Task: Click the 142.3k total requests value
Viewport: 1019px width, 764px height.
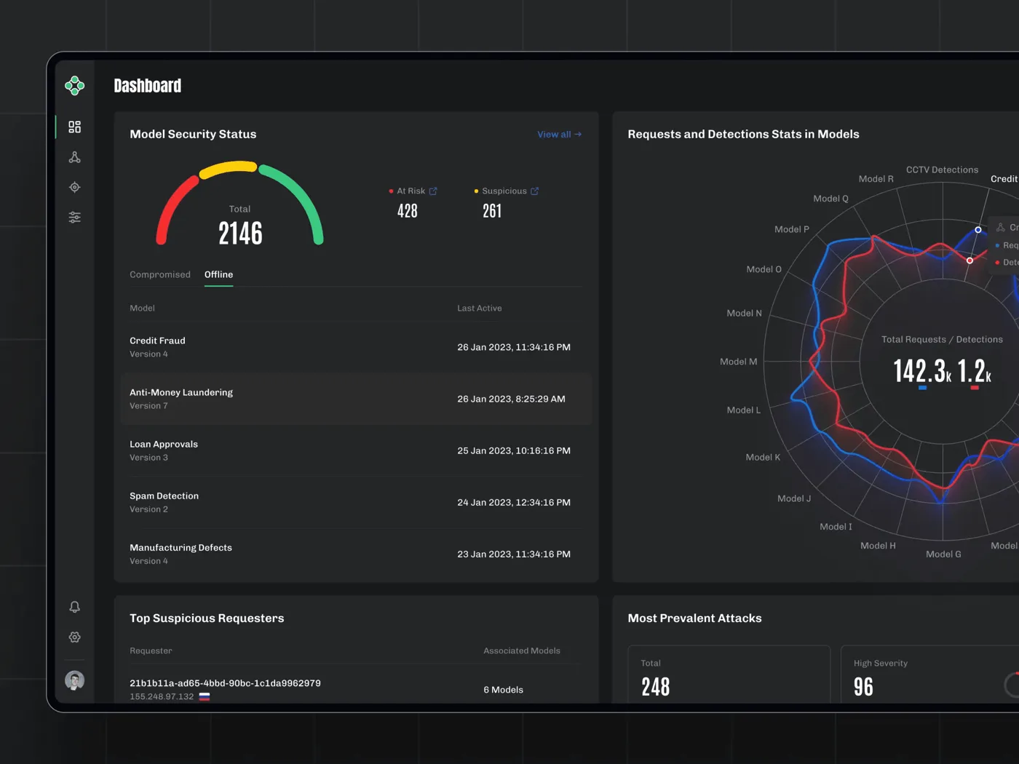Action: (x=922, y=371)
